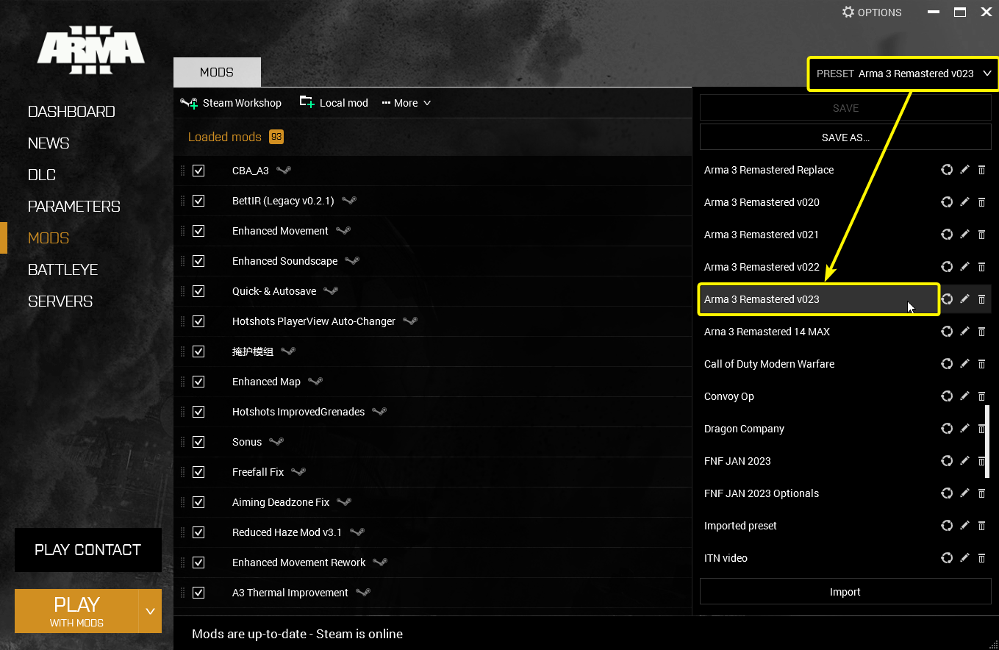The height and width of the screenshot is (650, 999).
Task: Click the trash icon for Arma 3 Remastered v023
Action: (x=981, y=299)
